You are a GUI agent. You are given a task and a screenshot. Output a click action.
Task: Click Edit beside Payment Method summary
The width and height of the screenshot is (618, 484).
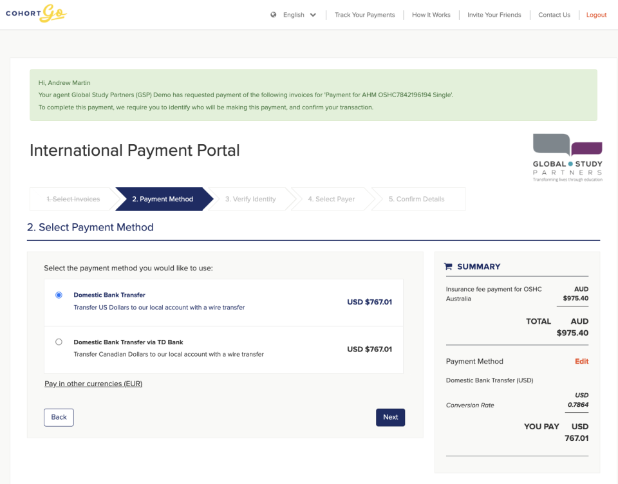581,361
